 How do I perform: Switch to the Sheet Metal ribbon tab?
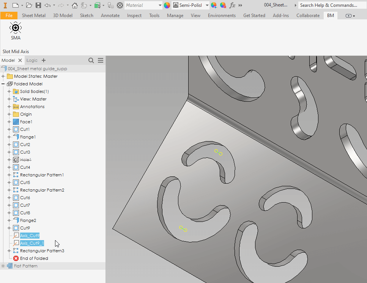[33, 16]
